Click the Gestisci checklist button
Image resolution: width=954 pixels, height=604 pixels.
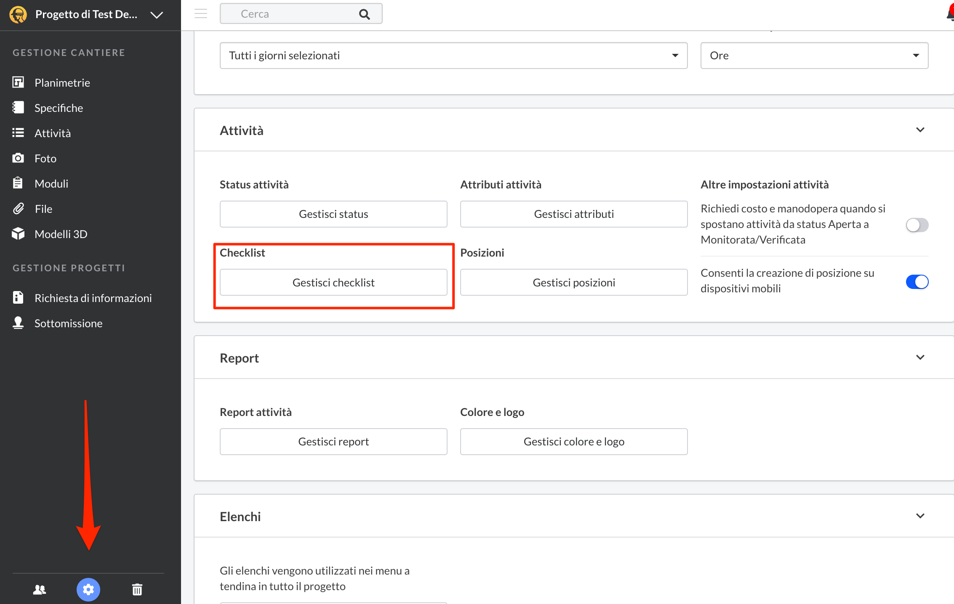pyautogui.click(x=333, y=282)
